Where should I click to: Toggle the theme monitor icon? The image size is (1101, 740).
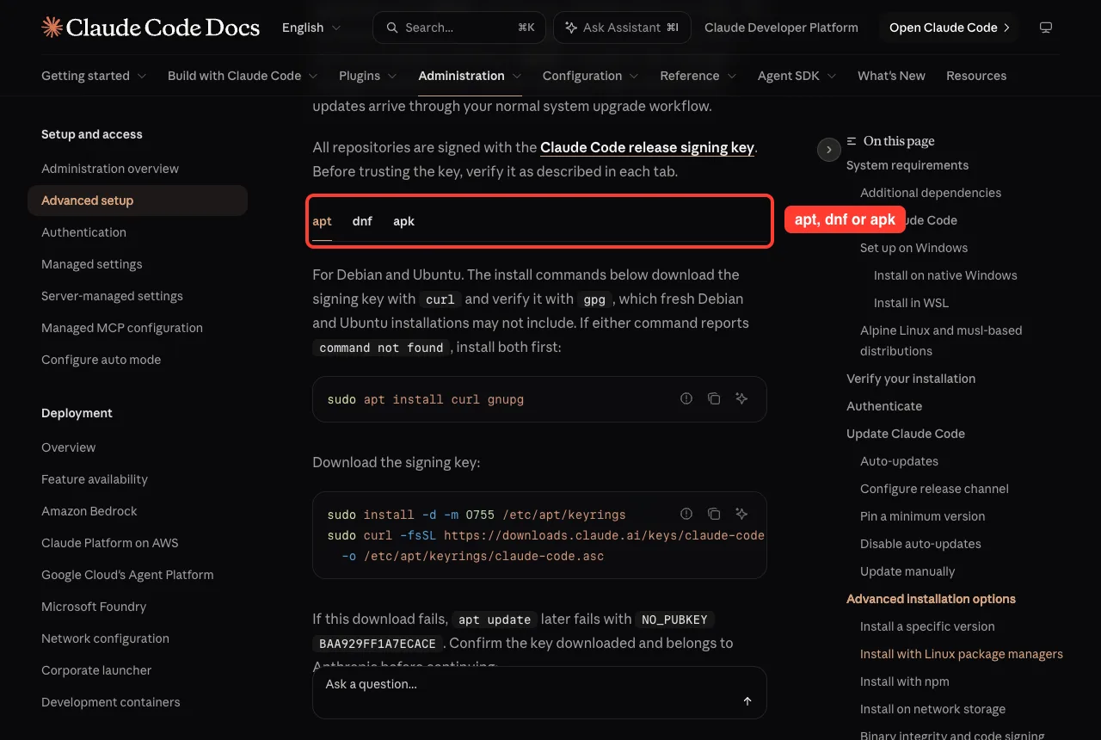1046,28
